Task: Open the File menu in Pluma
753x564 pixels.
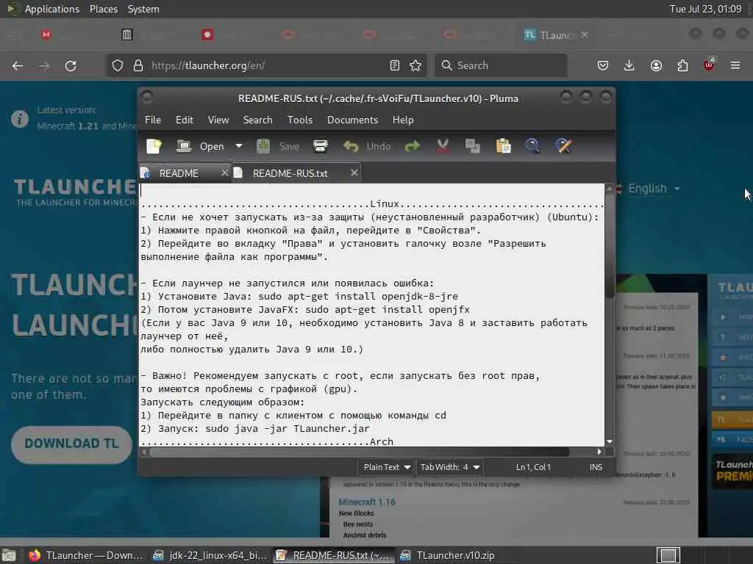Action: pos(153,120)
